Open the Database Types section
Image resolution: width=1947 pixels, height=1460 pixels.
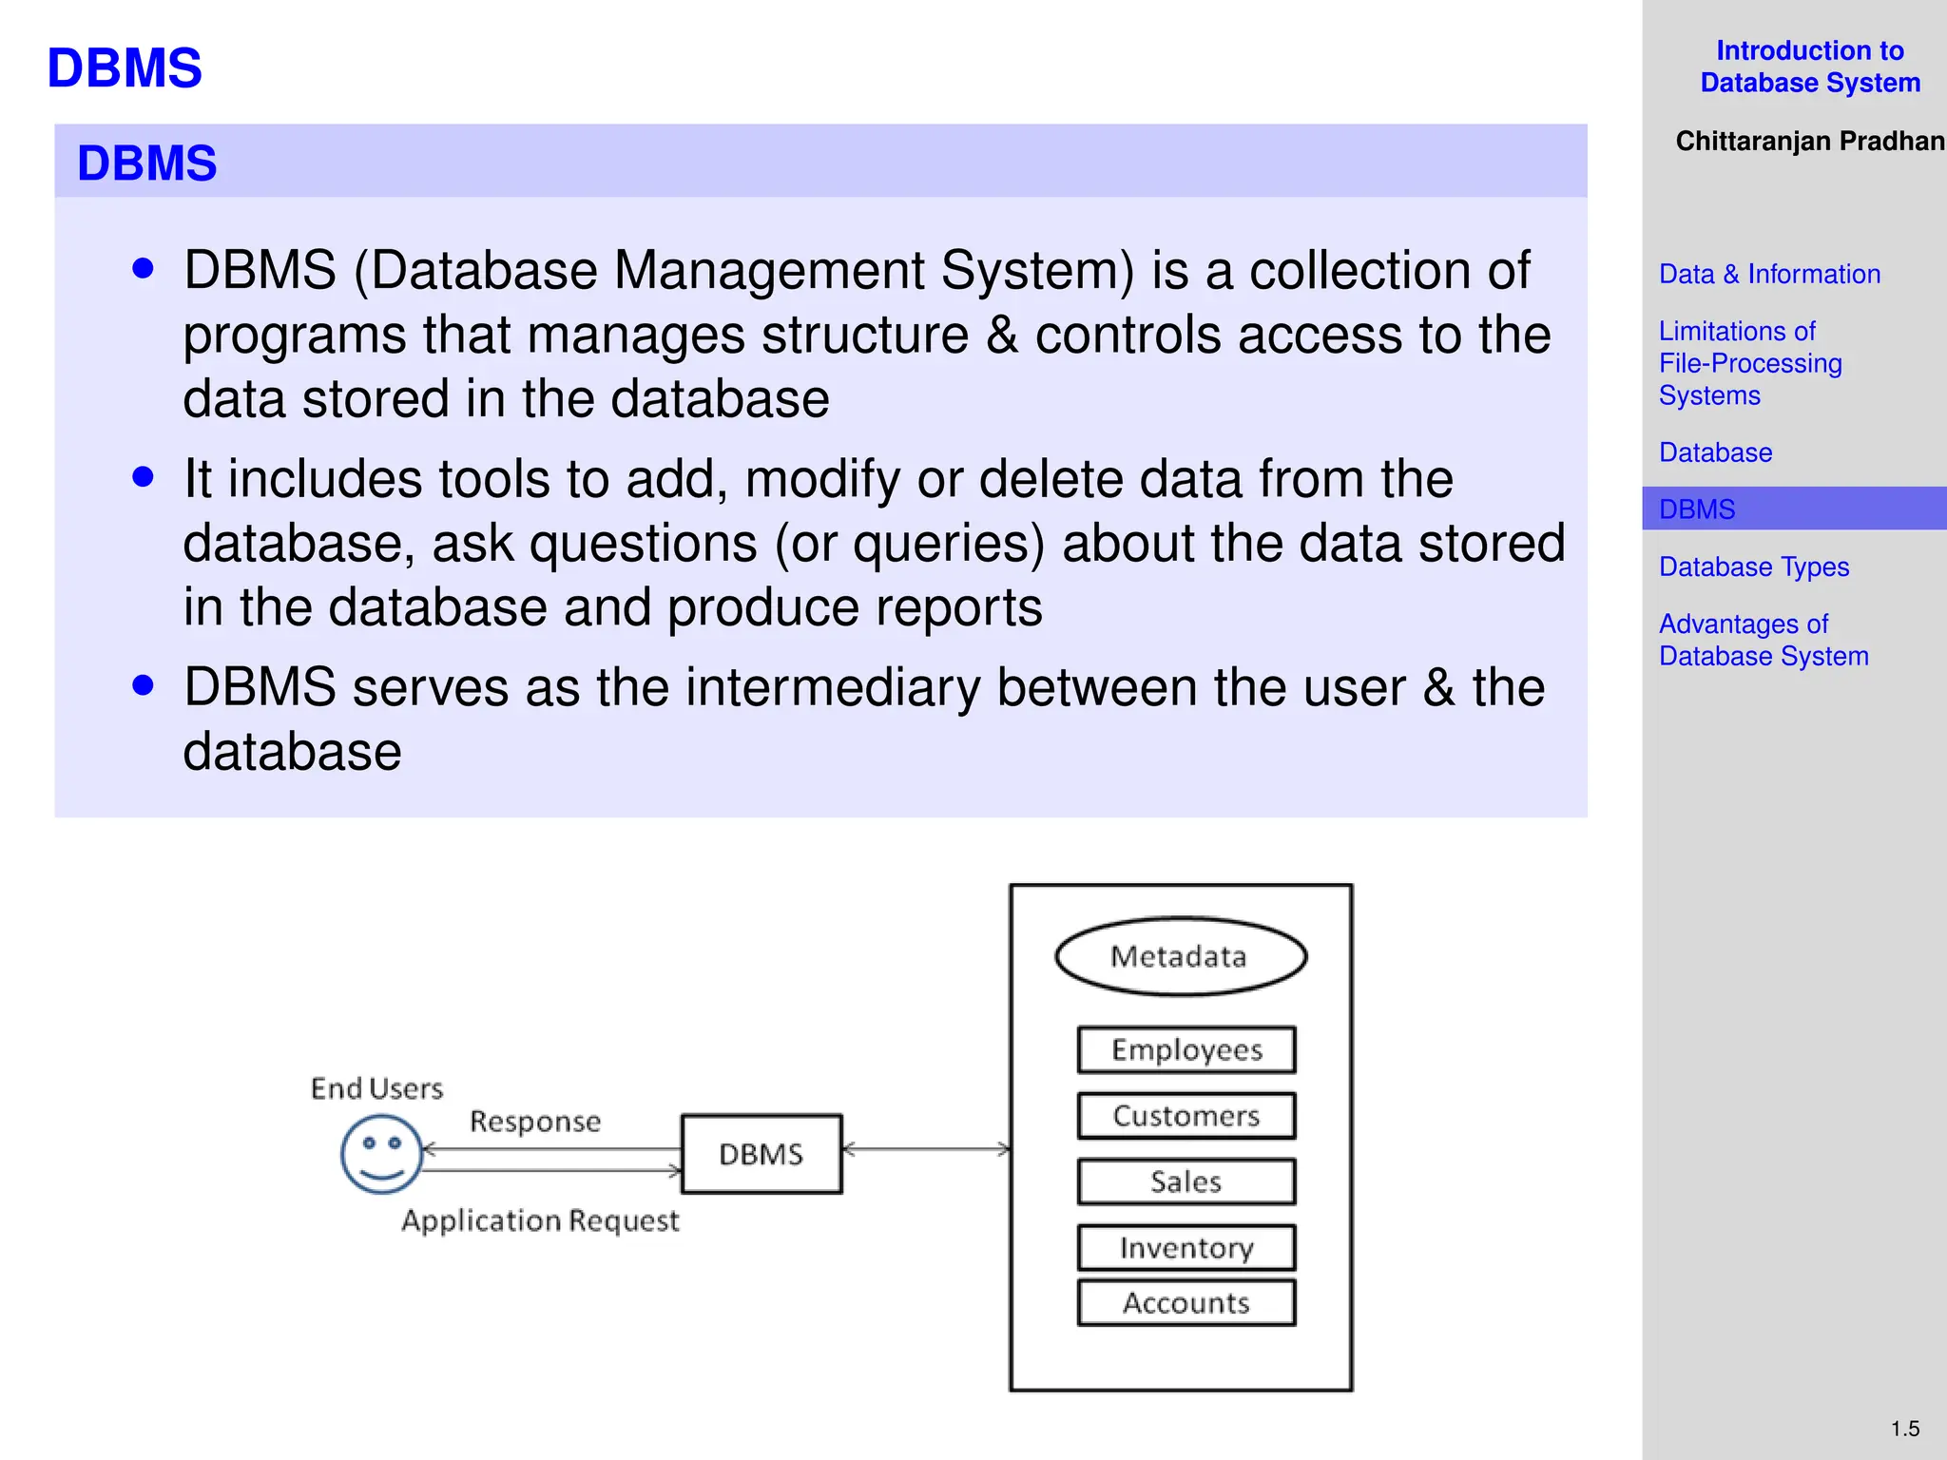[x=1754, y=567]
